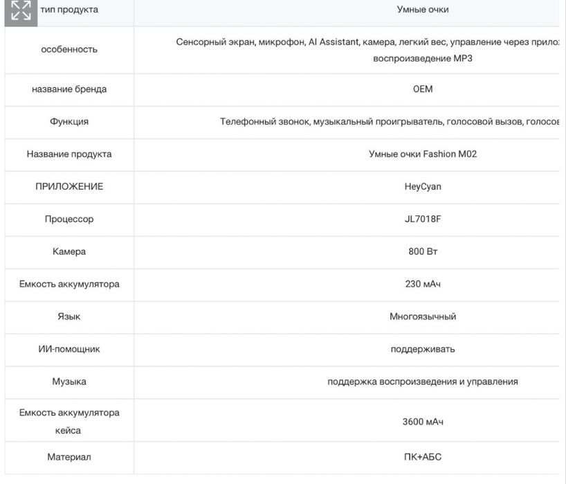Click the "Многоязычный" language value
Screen dimensions: 566x484
[423, 317]
